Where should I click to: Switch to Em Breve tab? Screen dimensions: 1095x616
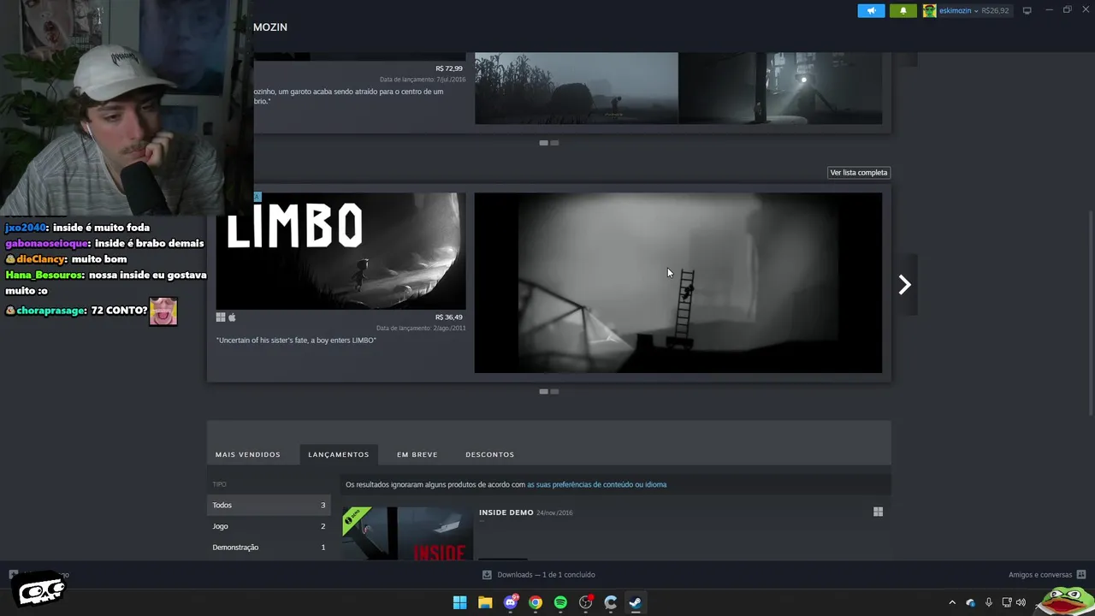417,454
